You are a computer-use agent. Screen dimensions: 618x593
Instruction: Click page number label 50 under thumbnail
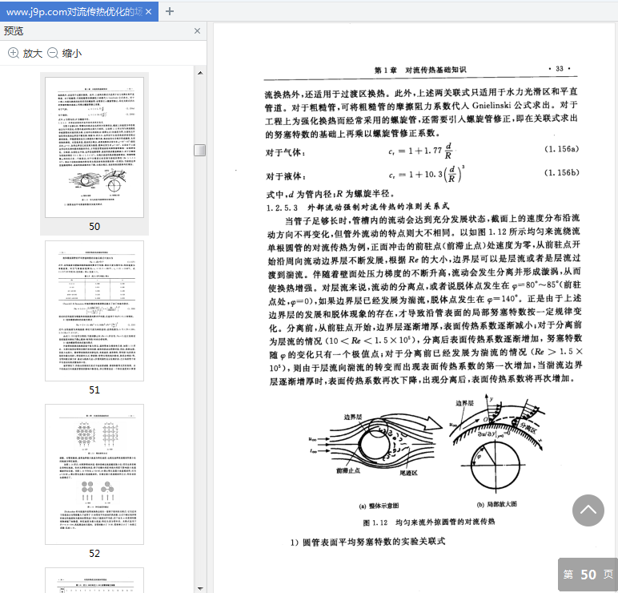(x=94, y=227)
